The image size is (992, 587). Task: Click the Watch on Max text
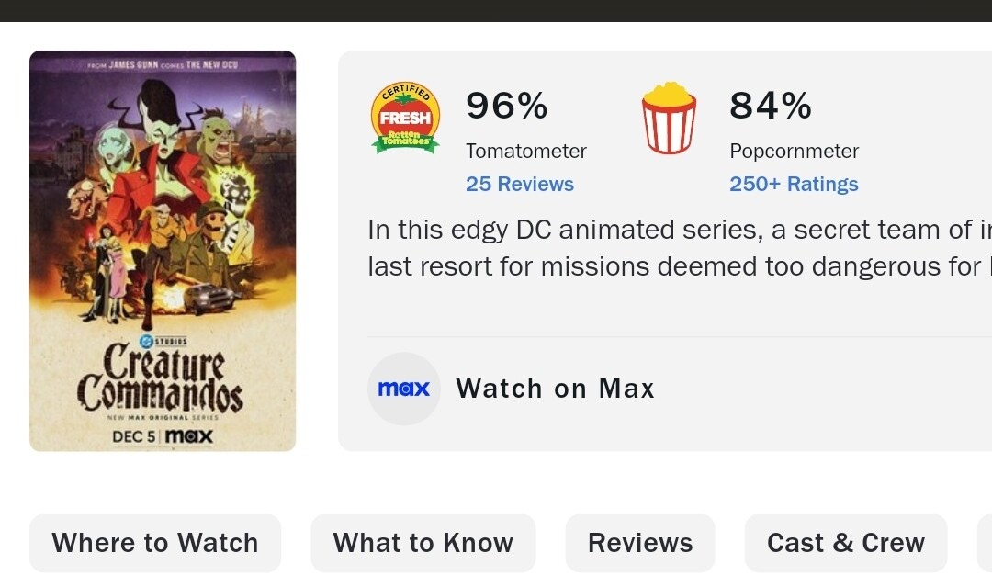pos(555,389)
